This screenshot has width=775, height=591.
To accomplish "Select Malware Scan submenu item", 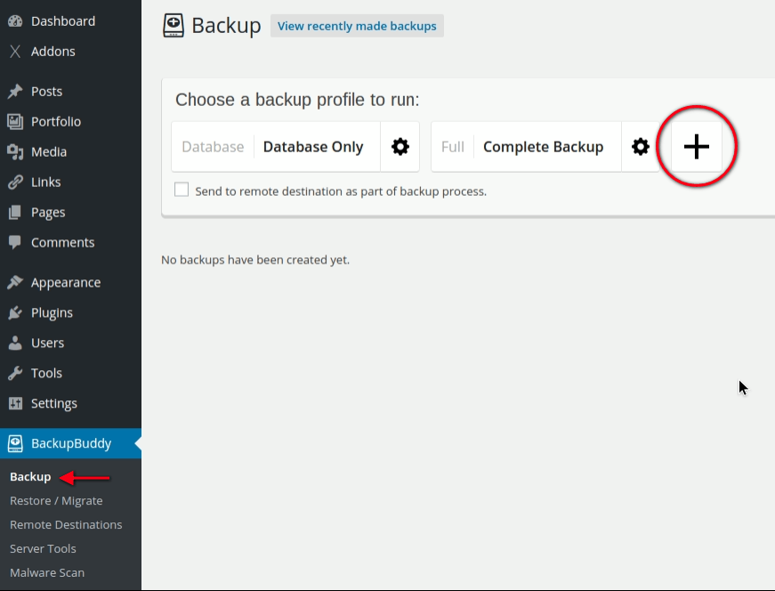I will point(47,573).
